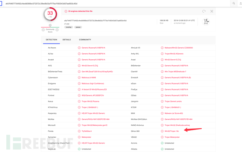Click the warning icon in the ClamAV row
Screen dimensions: 242x152
(162, 72)
